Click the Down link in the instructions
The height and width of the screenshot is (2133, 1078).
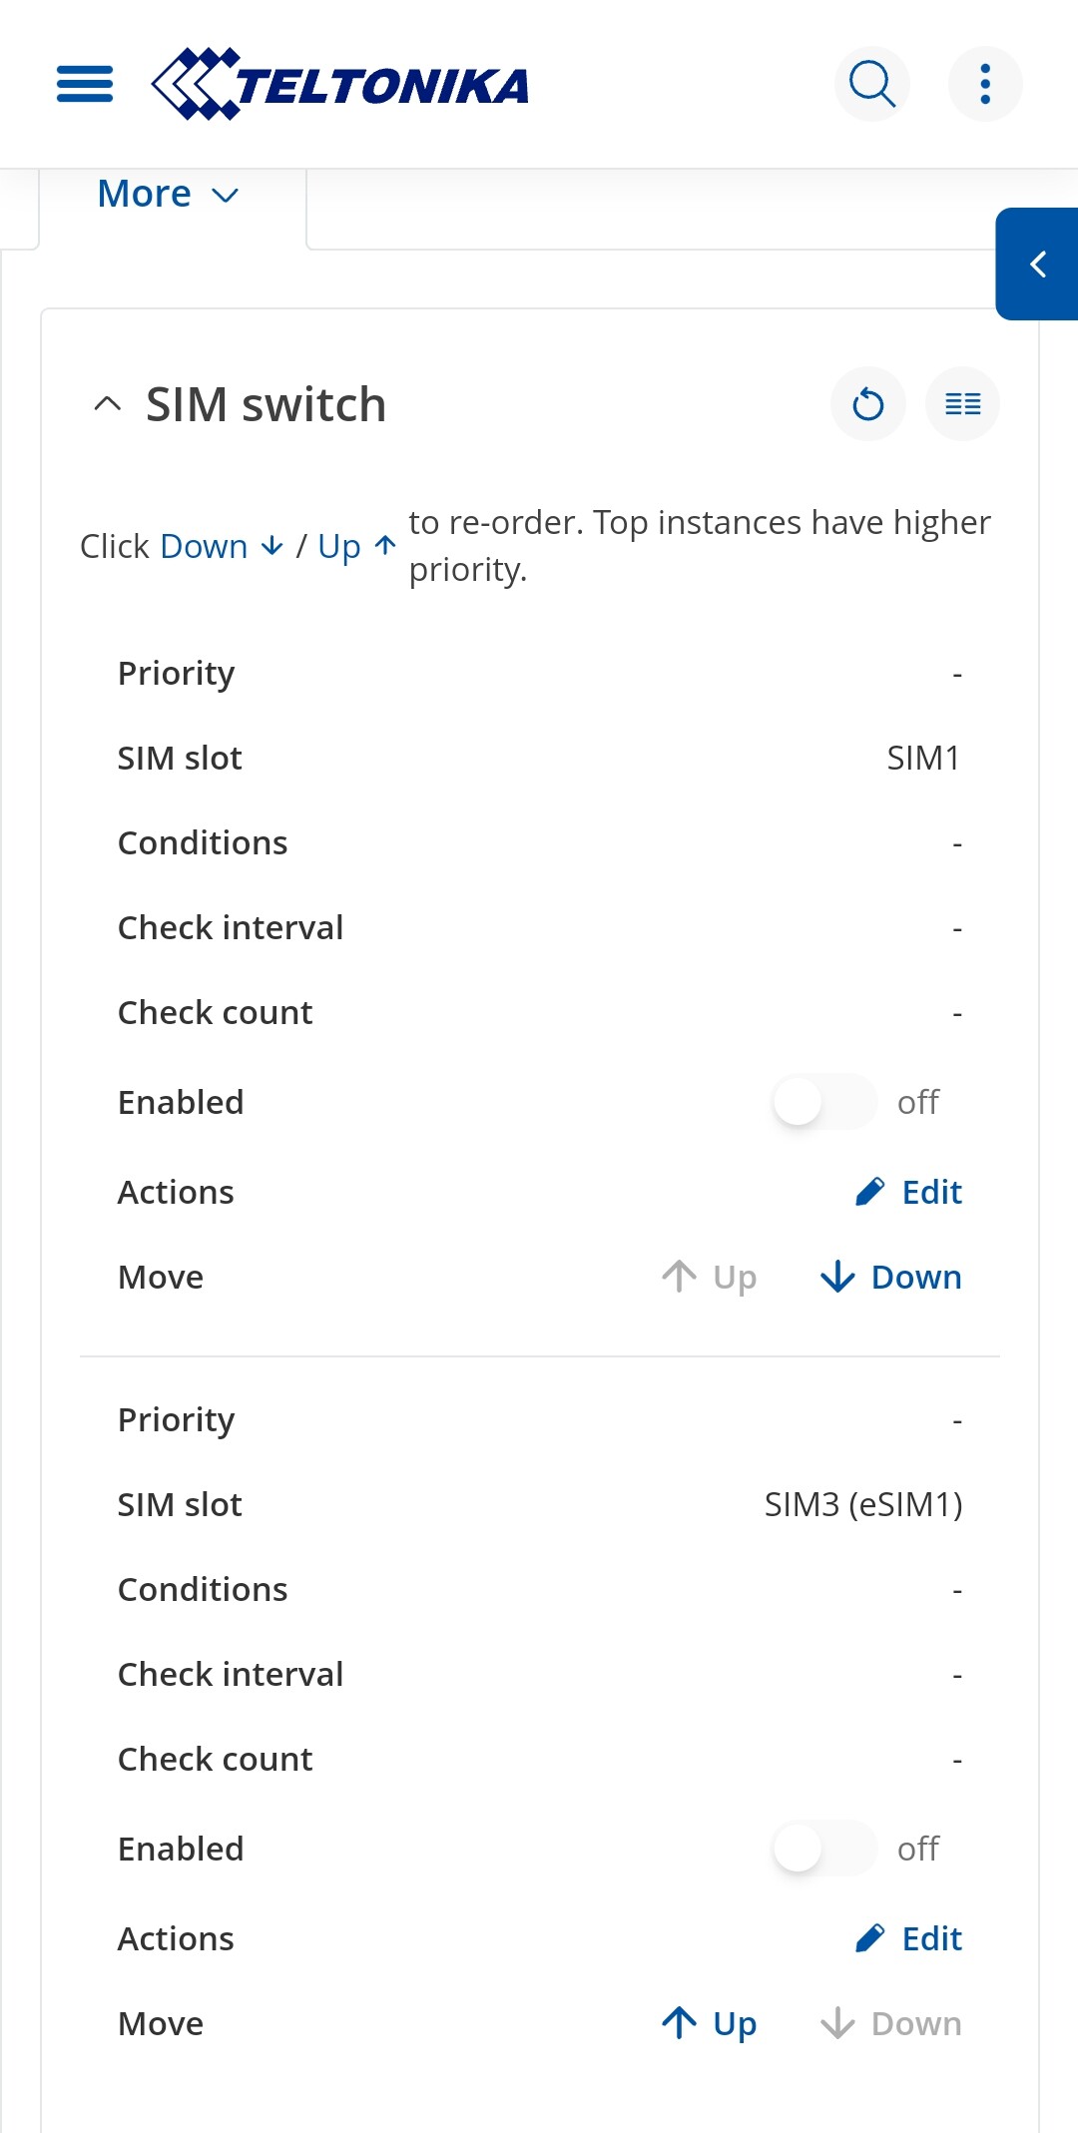tap(222, 546)
